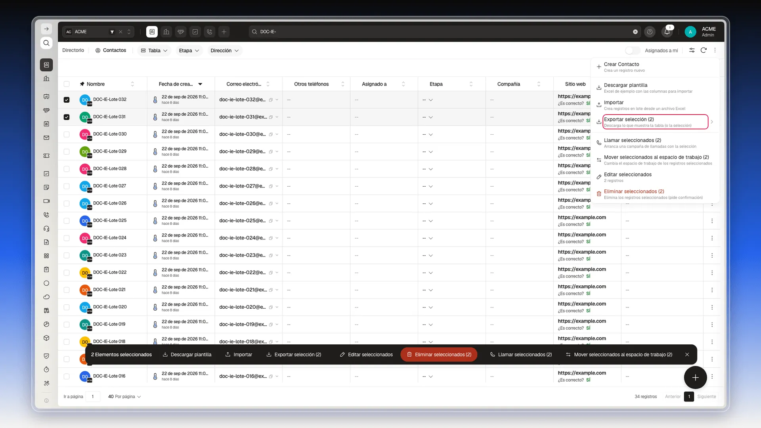Viewport: 761px width, 428px height.
Task: Uncheck the DOC-IE-Lote 032 row checkbox
Action: click(67, 100)
